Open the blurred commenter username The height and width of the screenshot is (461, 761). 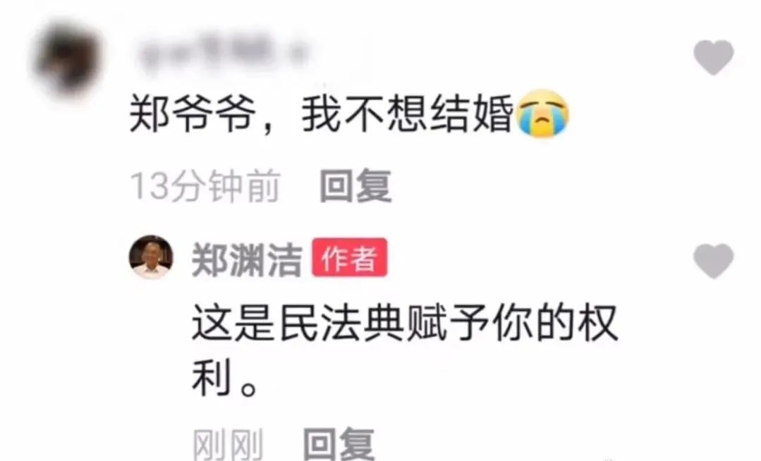pos(222,54)
